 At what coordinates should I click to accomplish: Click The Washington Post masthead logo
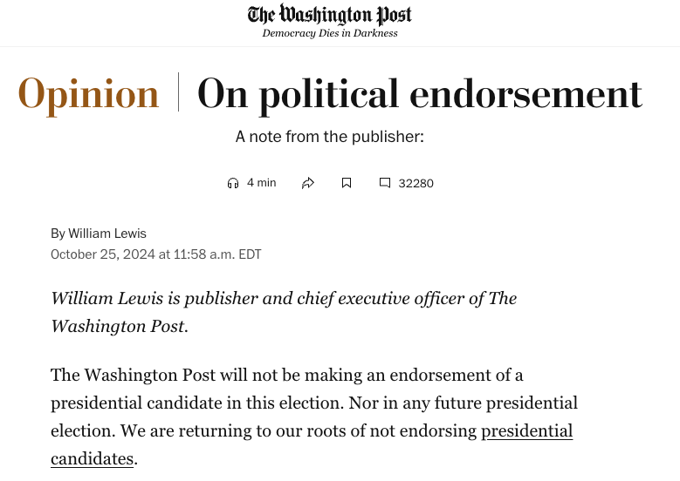click(330, 15)
